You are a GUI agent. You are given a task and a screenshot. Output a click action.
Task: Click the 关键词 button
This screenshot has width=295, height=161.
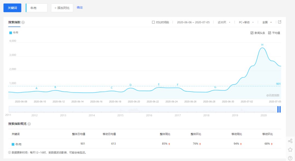[x=12, y=8]
